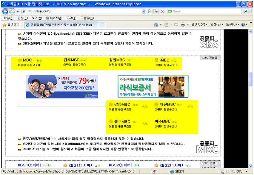Image resolution: width=254 pixels, height=175 pixels.
Task: Click the Read Mail envelope icon
Action: 176,25
